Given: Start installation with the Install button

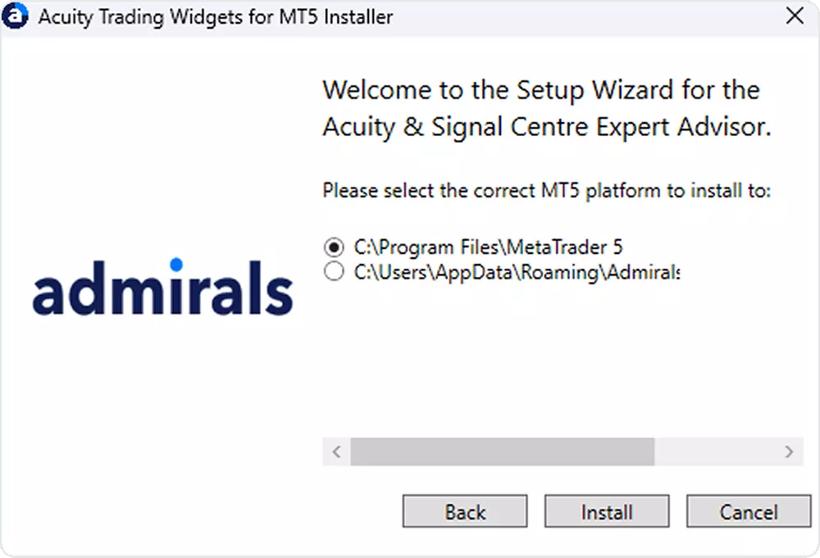Looking at the screenshot, I should (607, 511).
